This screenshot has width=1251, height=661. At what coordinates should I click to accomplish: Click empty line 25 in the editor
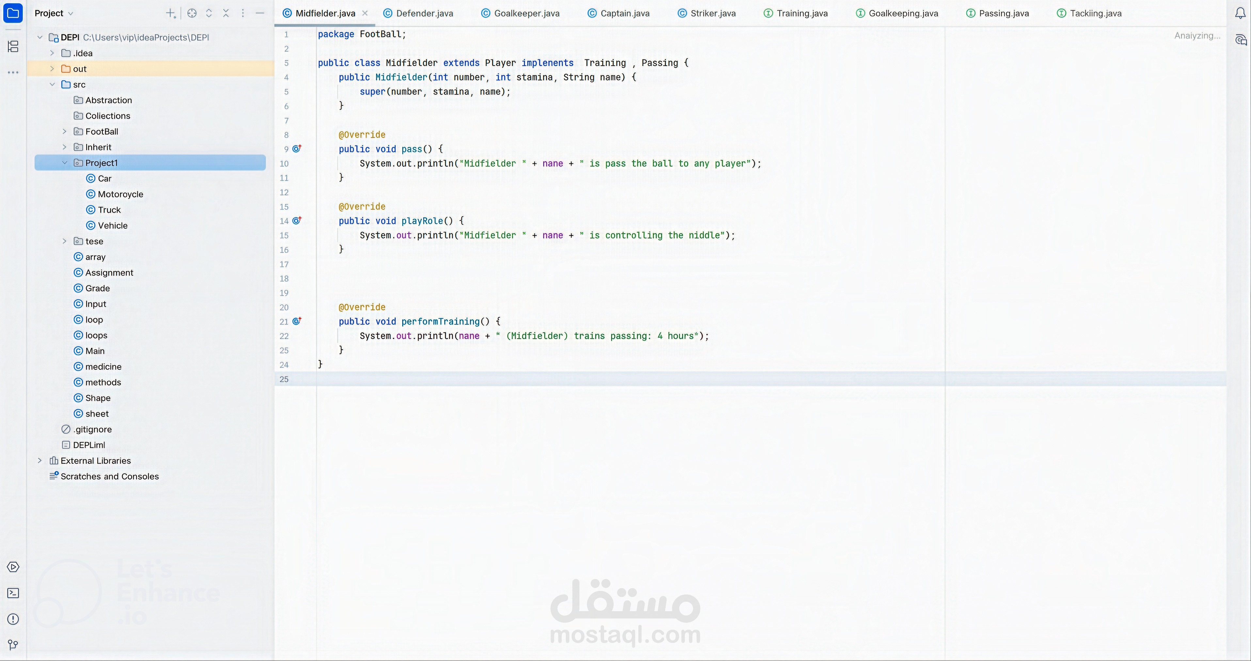(583, 379)
